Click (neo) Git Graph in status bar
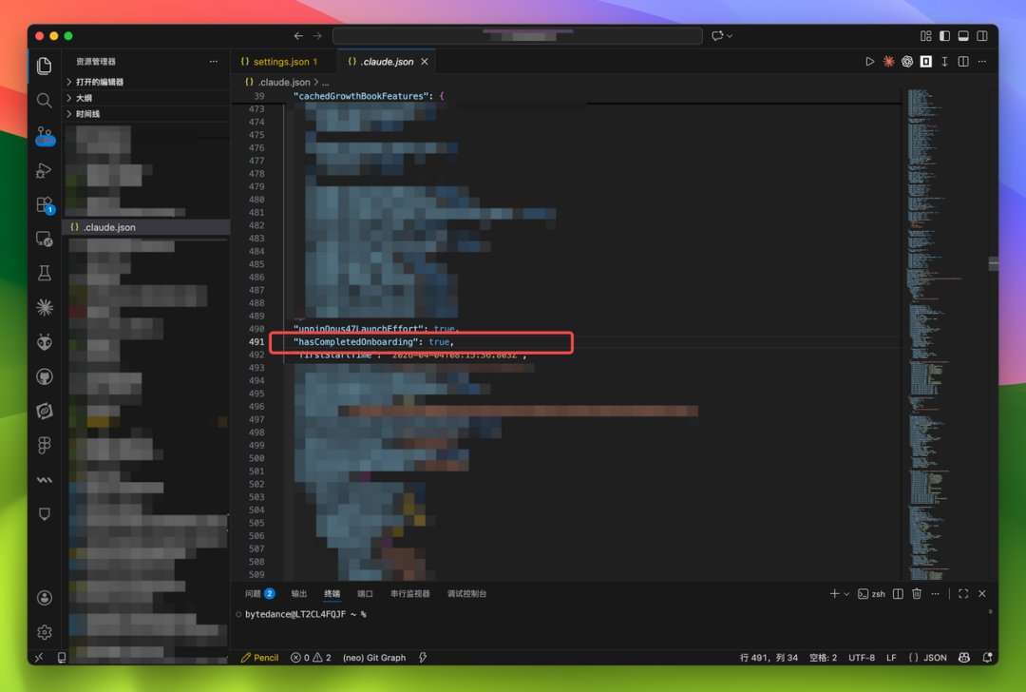The height and width of the screenshot is (692, 1026). point(374,657)
